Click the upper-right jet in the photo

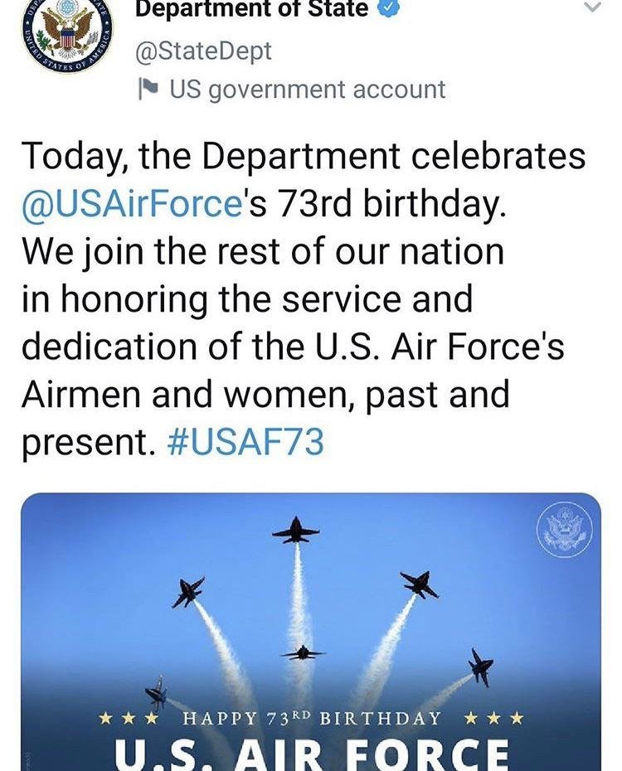coord(419,584)
